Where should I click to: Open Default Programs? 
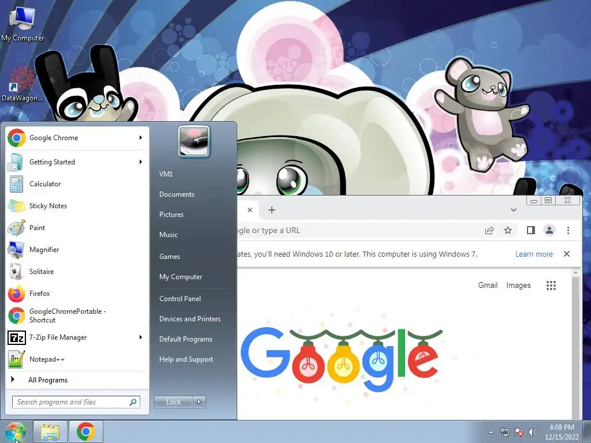tap(186, 339)
